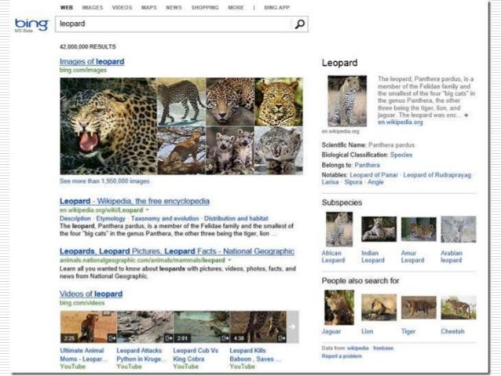Image resolution: width=501 pixels, height=376 pixels.
Task: Open the Leopard Wikipedia result title
Action: point(134,201)
